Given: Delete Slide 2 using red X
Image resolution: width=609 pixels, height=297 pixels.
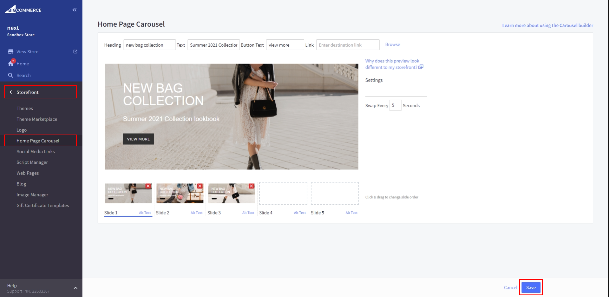Looking at the screenshot, I should click(200, 186).
